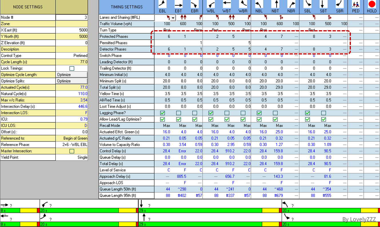Click the Node # input field
Viewport: 380px width, 227px height.
[72, 17]
